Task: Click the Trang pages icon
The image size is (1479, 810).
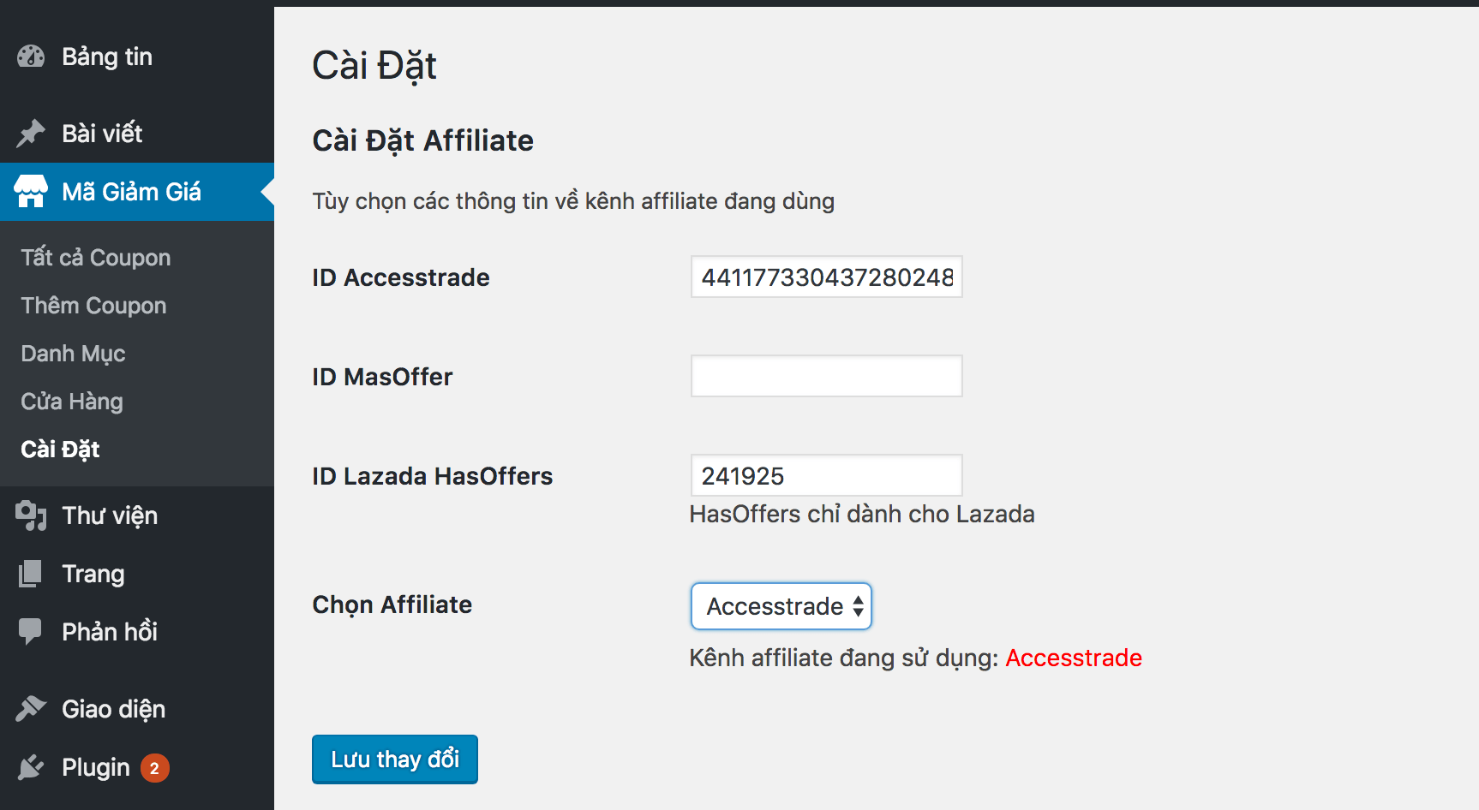Action: pos(30,574)
